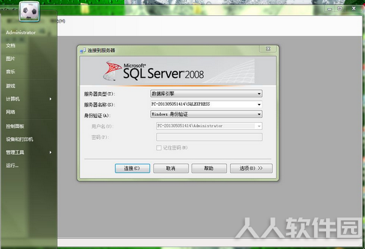Open Devices and Printers (设备和打印机)
The height and width of the screenshot is (249, 365).
point(19,139)
